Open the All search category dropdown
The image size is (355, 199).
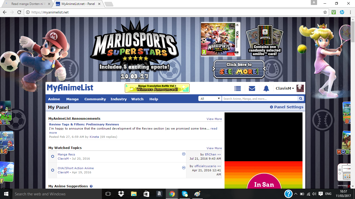click(x=210, y=99)
